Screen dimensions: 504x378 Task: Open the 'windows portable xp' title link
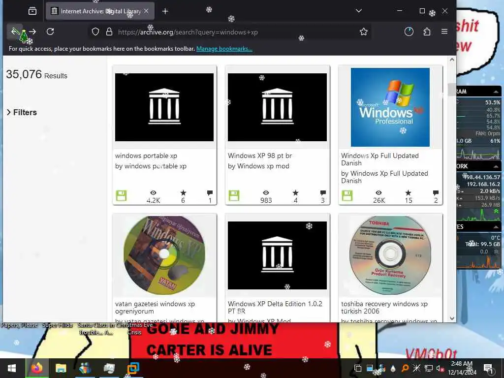click(x=146, y=156)
